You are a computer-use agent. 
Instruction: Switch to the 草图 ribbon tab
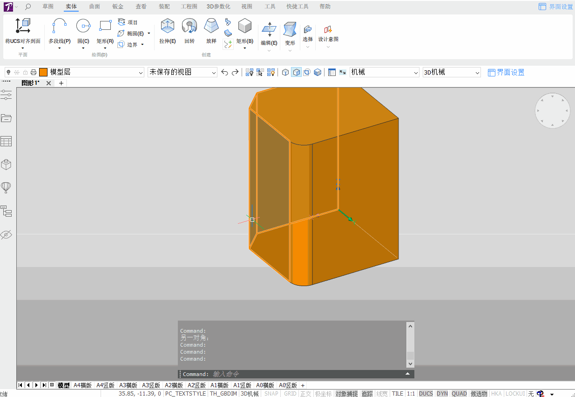click(x=48, y=7)
